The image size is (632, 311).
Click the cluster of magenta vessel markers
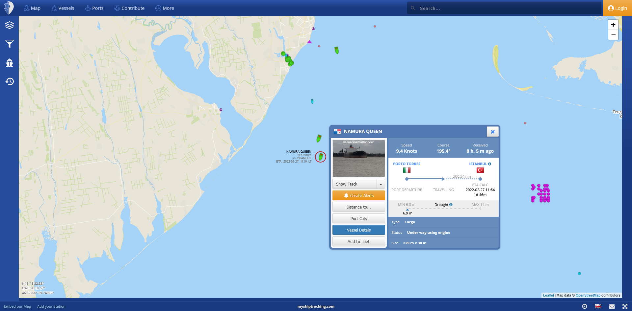pyautogui.click(x=540, y=193)
